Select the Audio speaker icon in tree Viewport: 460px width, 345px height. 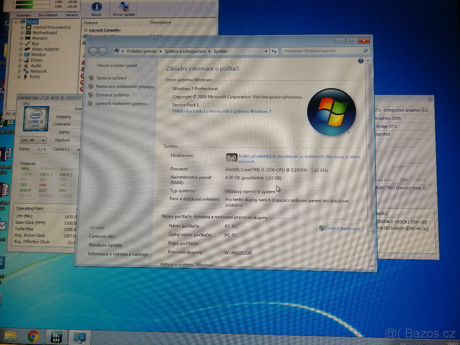pyautogui.click(x=27, y=66)
